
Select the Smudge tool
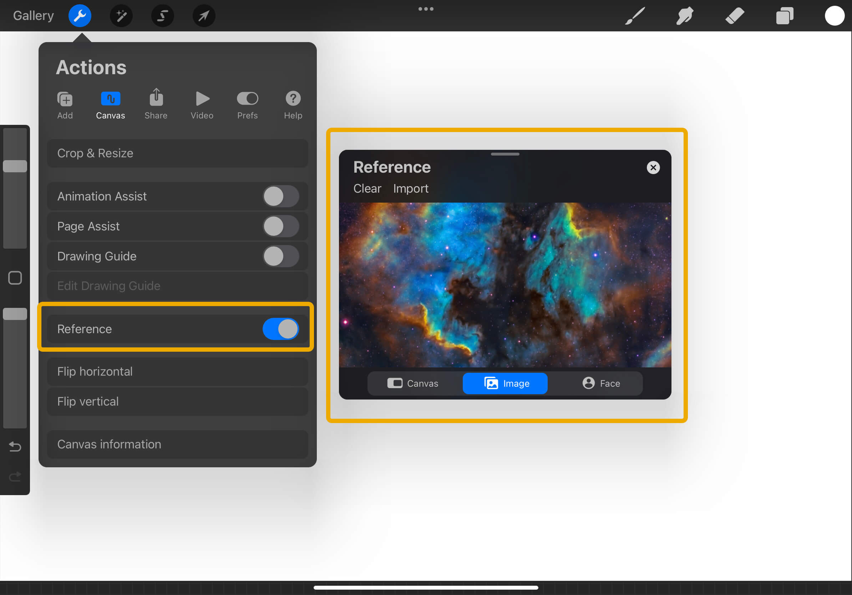click(684, 16)
